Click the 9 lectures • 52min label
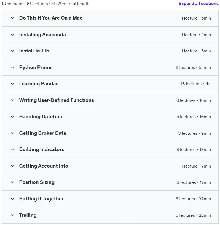The width and height of the screenshot is (220, 225). (193, 67)
